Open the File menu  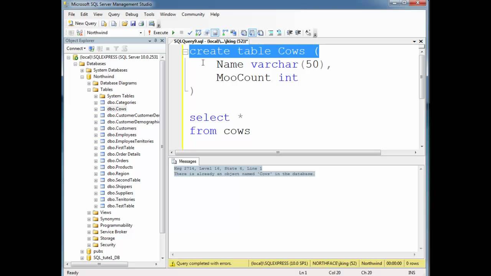click(72, 14)
